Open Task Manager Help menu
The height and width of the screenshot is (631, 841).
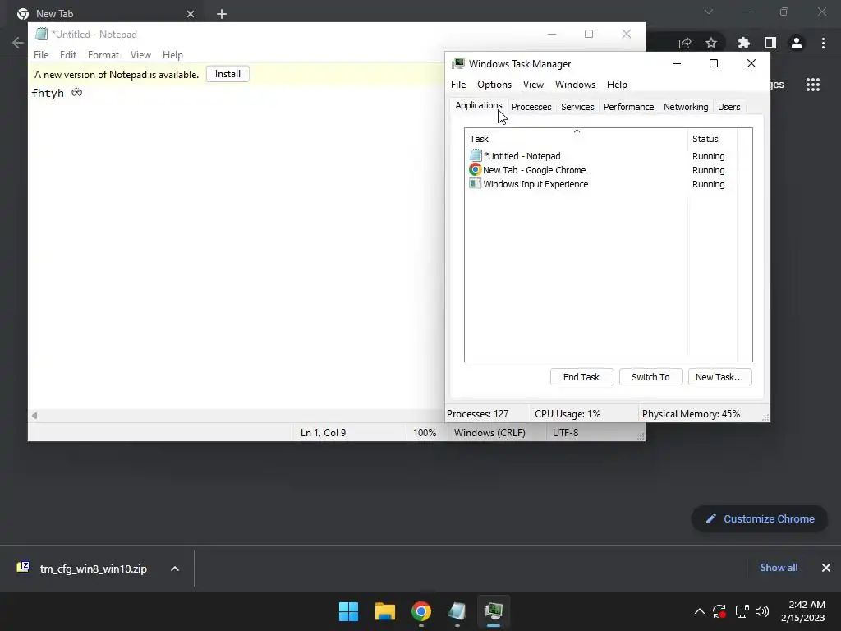(617, 85)
